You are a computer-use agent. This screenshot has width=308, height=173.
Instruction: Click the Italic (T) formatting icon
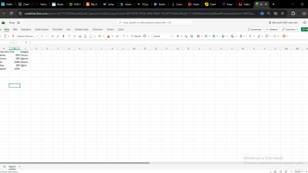pos(69,36)
